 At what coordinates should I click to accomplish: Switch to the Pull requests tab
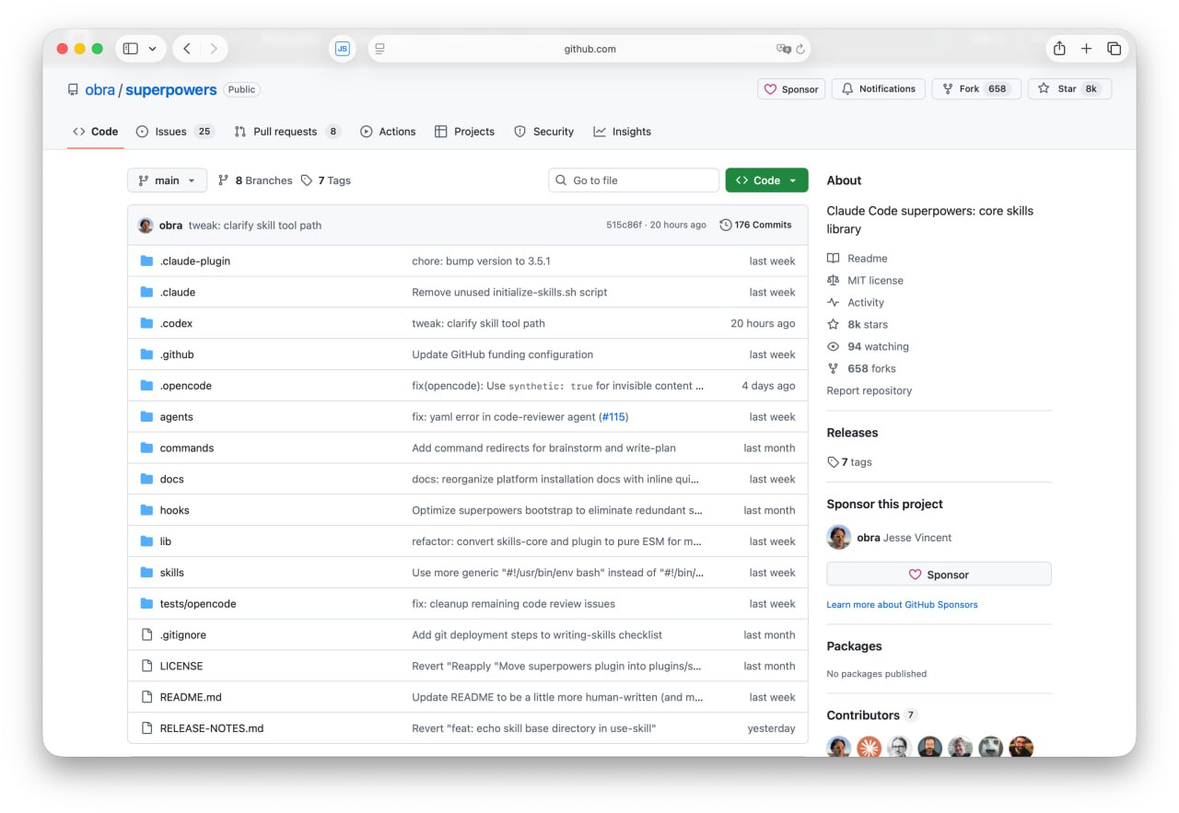point(286,131)
